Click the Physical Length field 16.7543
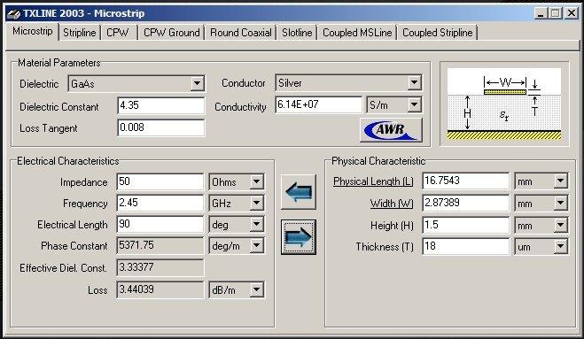 coord(465,181)
